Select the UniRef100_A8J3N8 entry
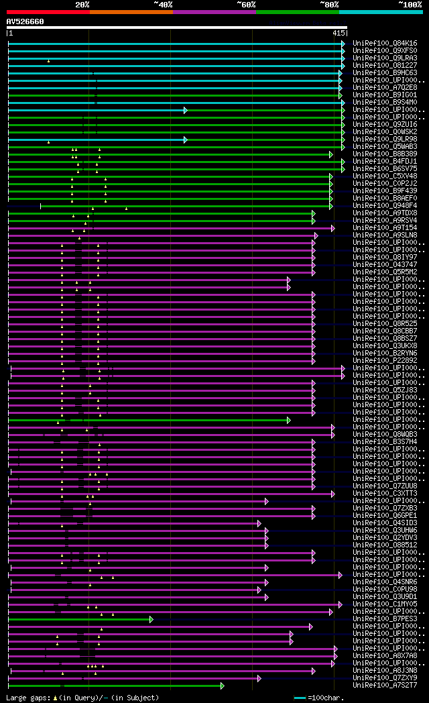The height and width of the screenshot is (703, 429). pyautogui.click(x=385, y=671)
